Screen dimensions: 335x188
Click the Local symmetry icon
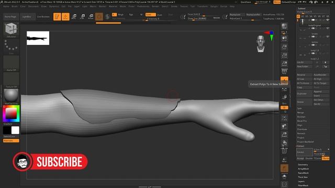pos(284,89)
